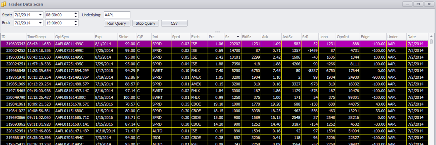The image size is (436, 145).
Task: Click the splitter grip above the grid
Action: click(218, 32)
